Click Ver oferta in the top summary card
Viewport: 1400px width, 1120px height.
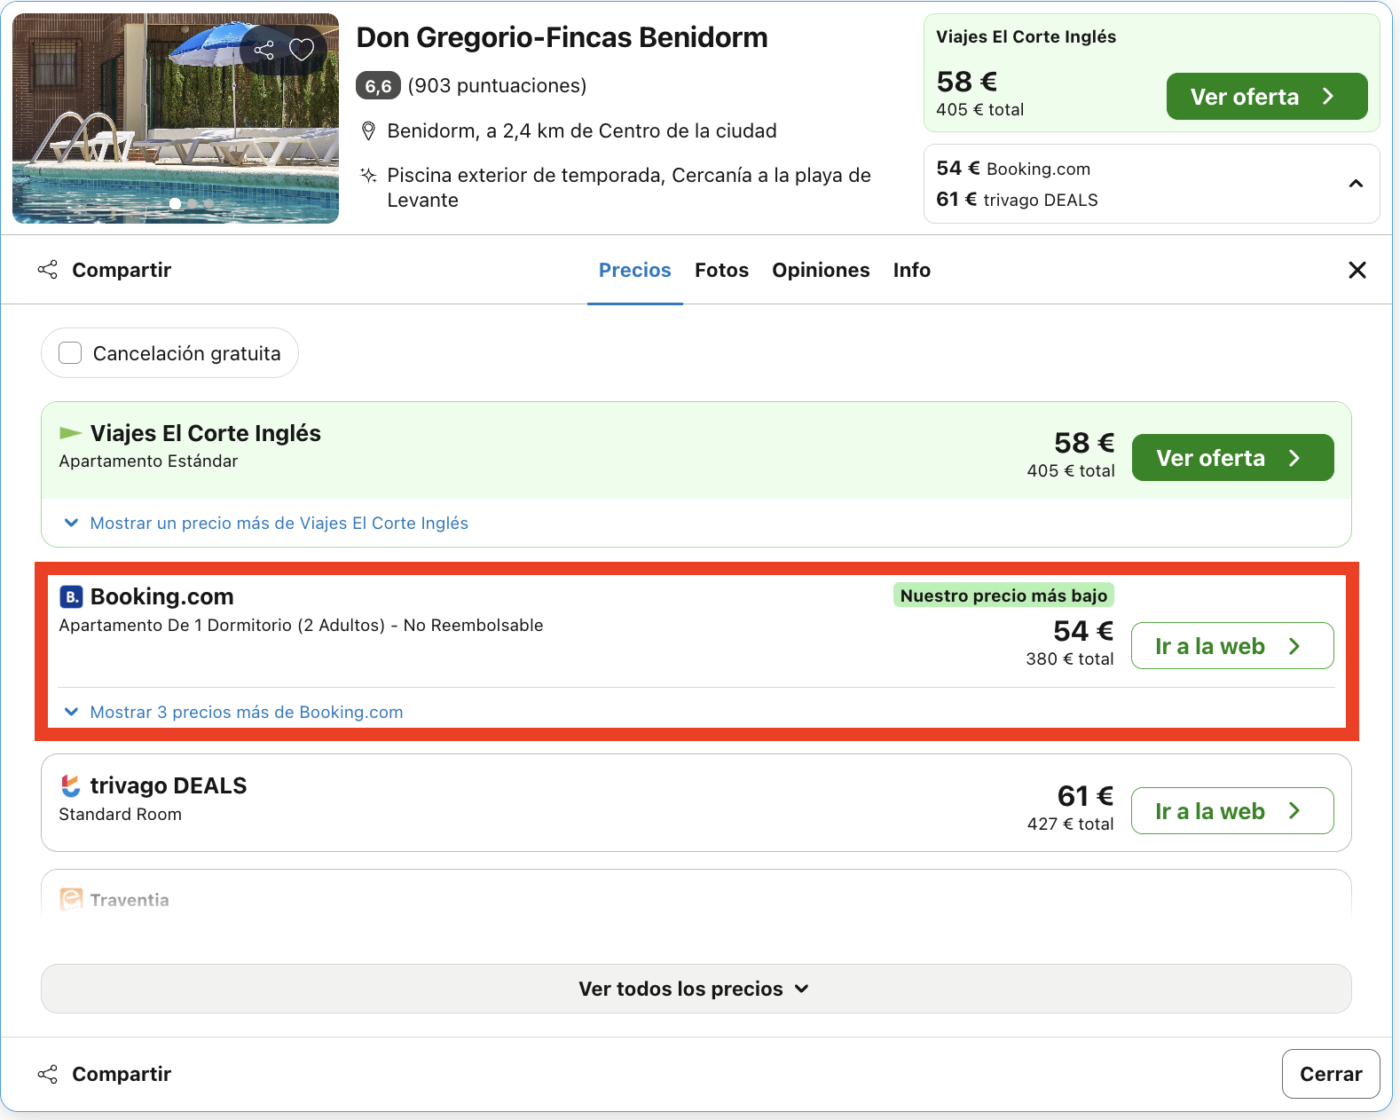(1267, 97)
